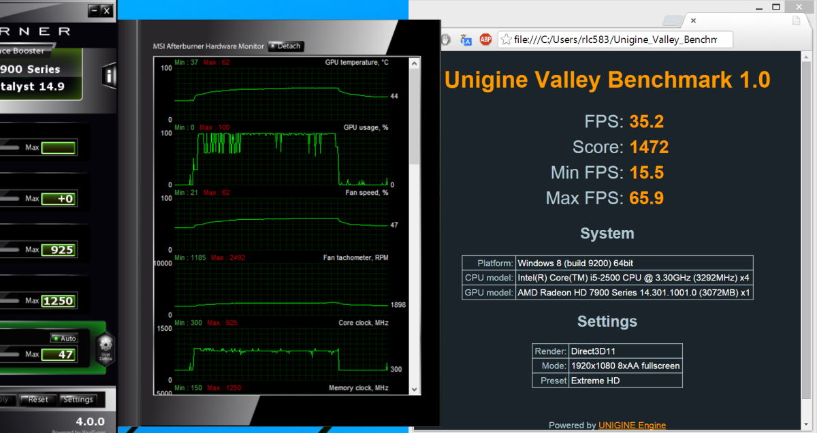Click the stop hand extension icon

point(446,39)
